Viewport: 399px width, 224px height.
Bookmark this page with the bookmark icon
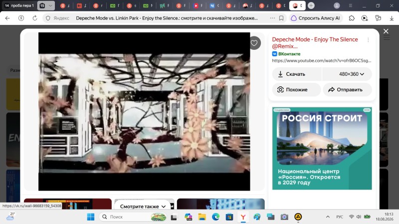[x=281, y=18]
